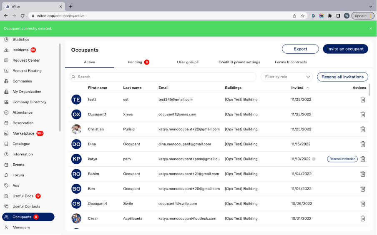377x235 pixels.
Task: Go to Request Center sidebar item
Action: point(26,60)
